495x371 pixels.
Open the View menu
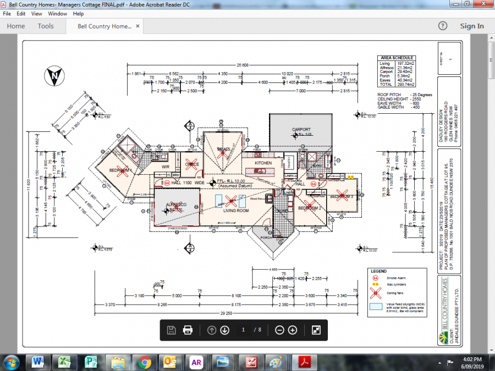[x=37, y=14]
